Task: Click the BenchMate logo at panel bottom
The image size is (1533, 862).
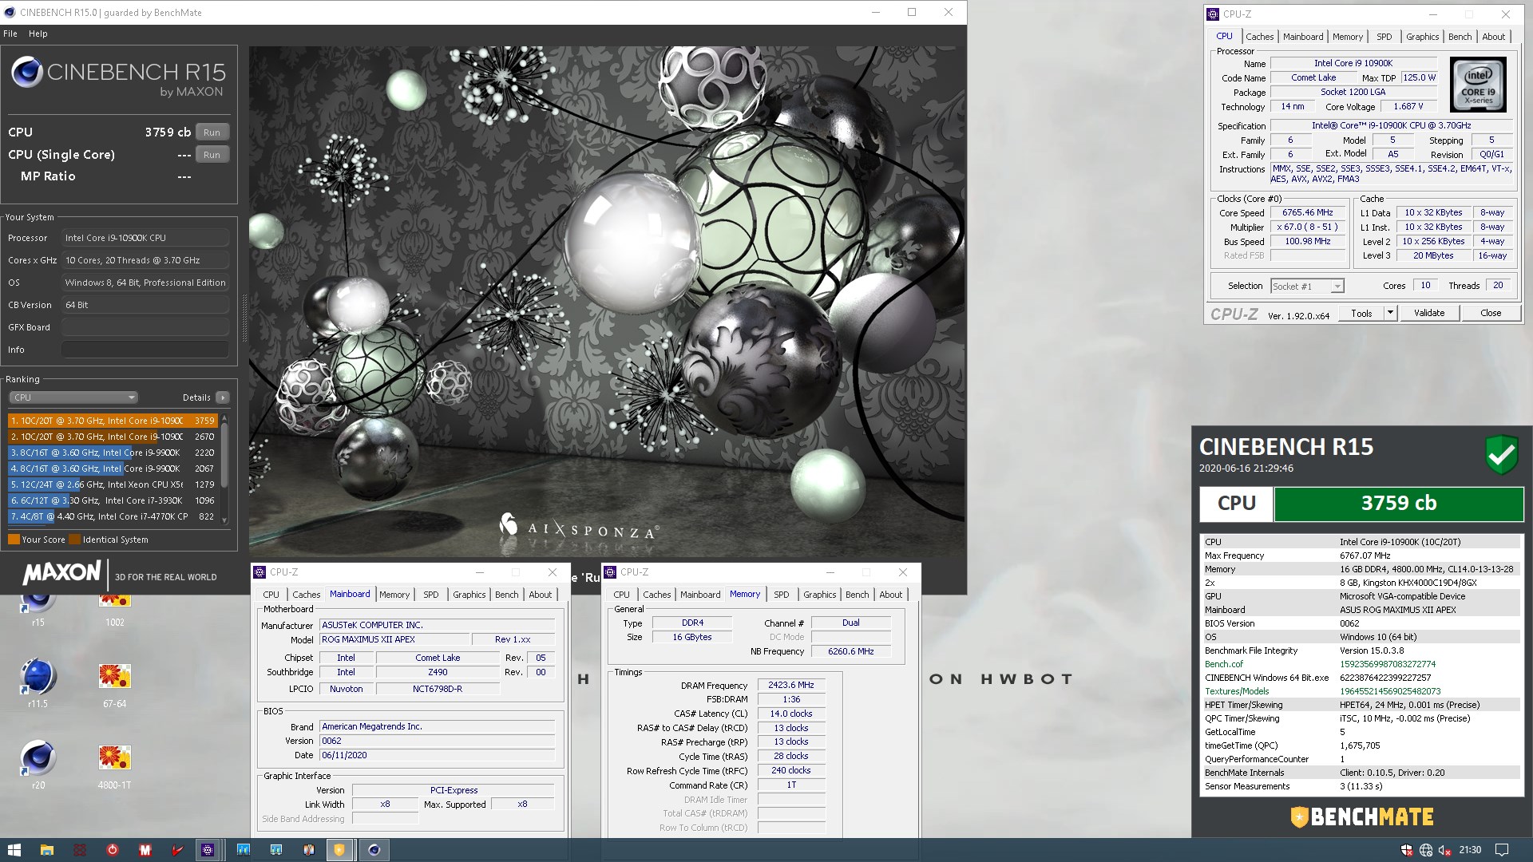Action: pos(1362,817)
